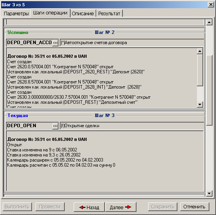The height and width of the screenshot is (215, 216).
Task: Click the DEPO_OPEN operation code field
Action: coord(29,126)
